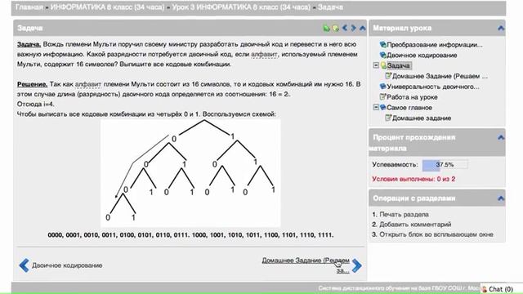The image size is (523, 294).
Task: Collapse the Самое главное tree node
Action: [x=376, y=107]
